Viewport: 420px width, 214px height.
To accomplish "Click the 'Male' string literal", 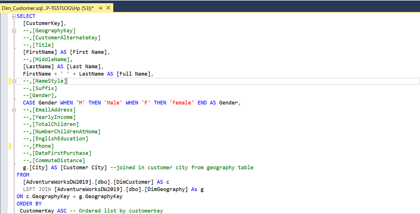I will (113, 103).
